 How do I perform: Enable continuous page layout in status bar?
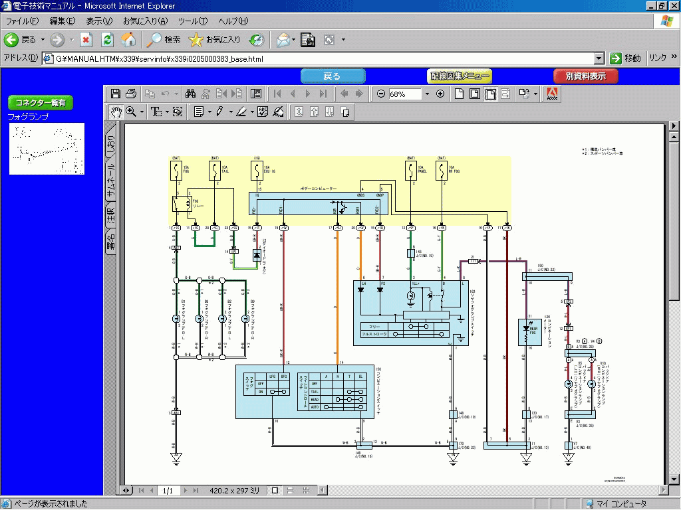pyautogui.click(x=290, y=491)
